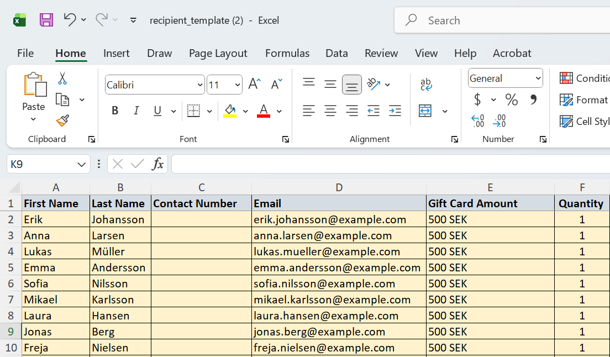This screenshot has height=357, width=610.
Task: Select the View tab
Action: pyautogui.click(x=426, y=53)
